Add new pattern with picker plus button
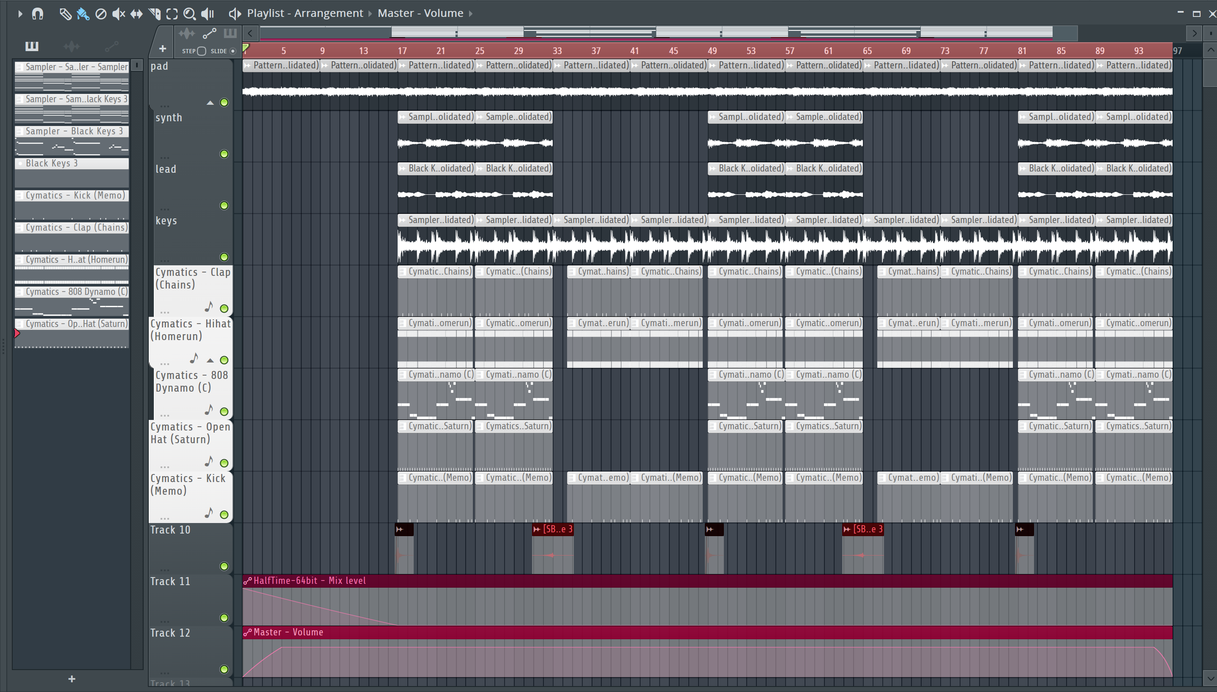The width and height of the screenshot is (1217, 692). tap(72, 679)
